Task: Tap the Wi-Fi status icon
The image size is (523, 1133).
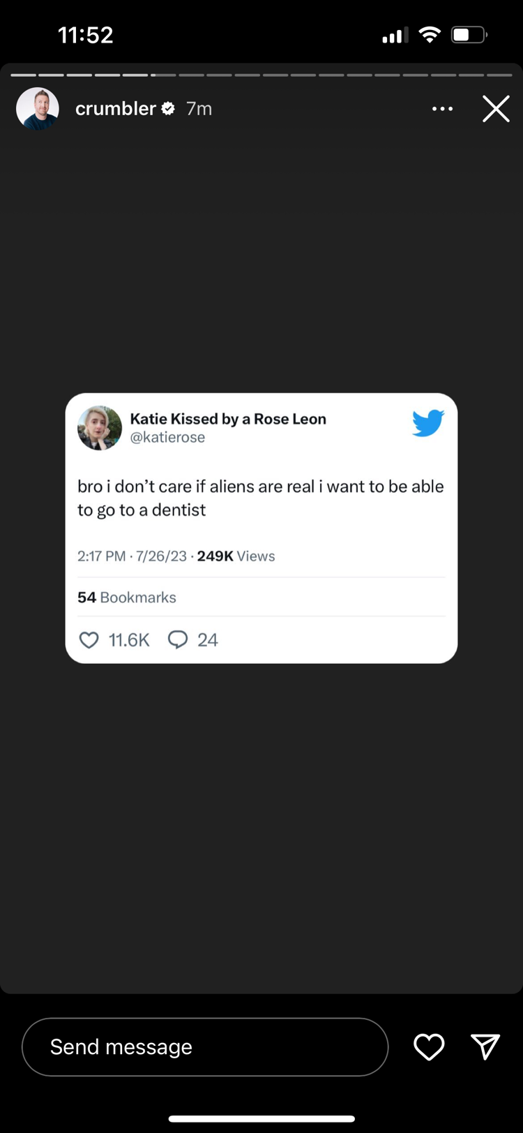Action: coord(430,34)
